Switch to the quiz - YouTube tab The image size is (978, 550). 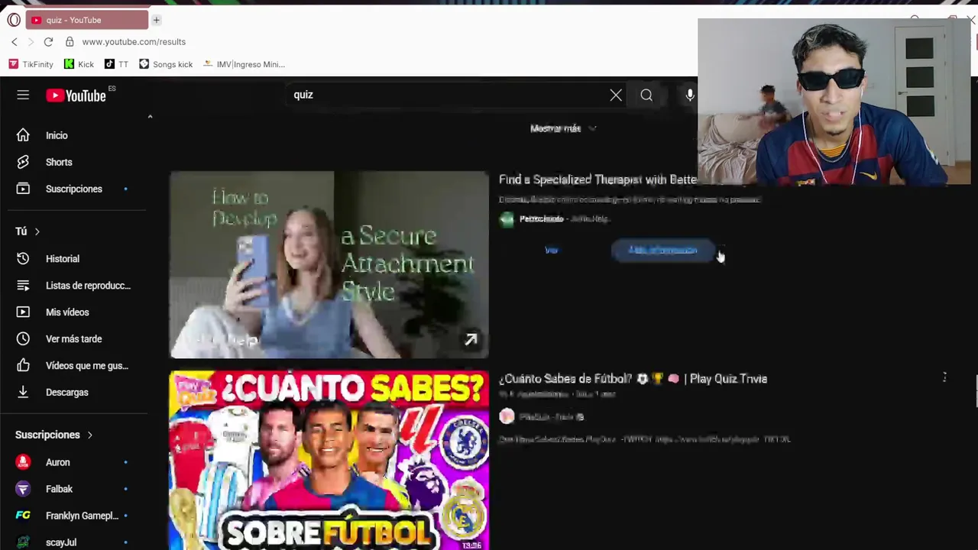click(x=87, y=20)
